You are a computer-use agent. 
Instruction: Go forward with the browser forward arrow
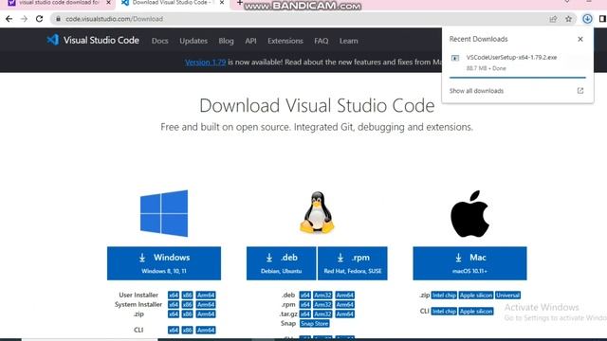click(x=24, y=19)
